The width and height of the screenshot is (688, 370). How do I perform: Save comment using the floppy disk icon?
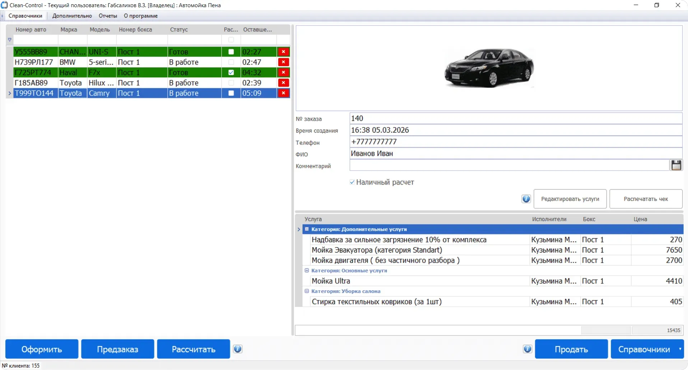pos(676,165)
